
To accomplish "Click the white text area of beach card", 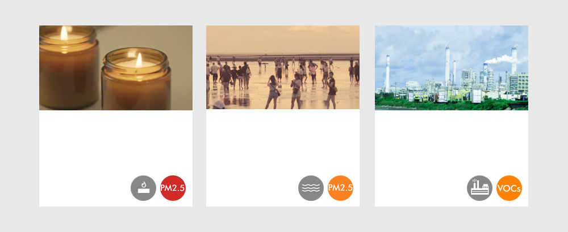I will tap(283, 142).
